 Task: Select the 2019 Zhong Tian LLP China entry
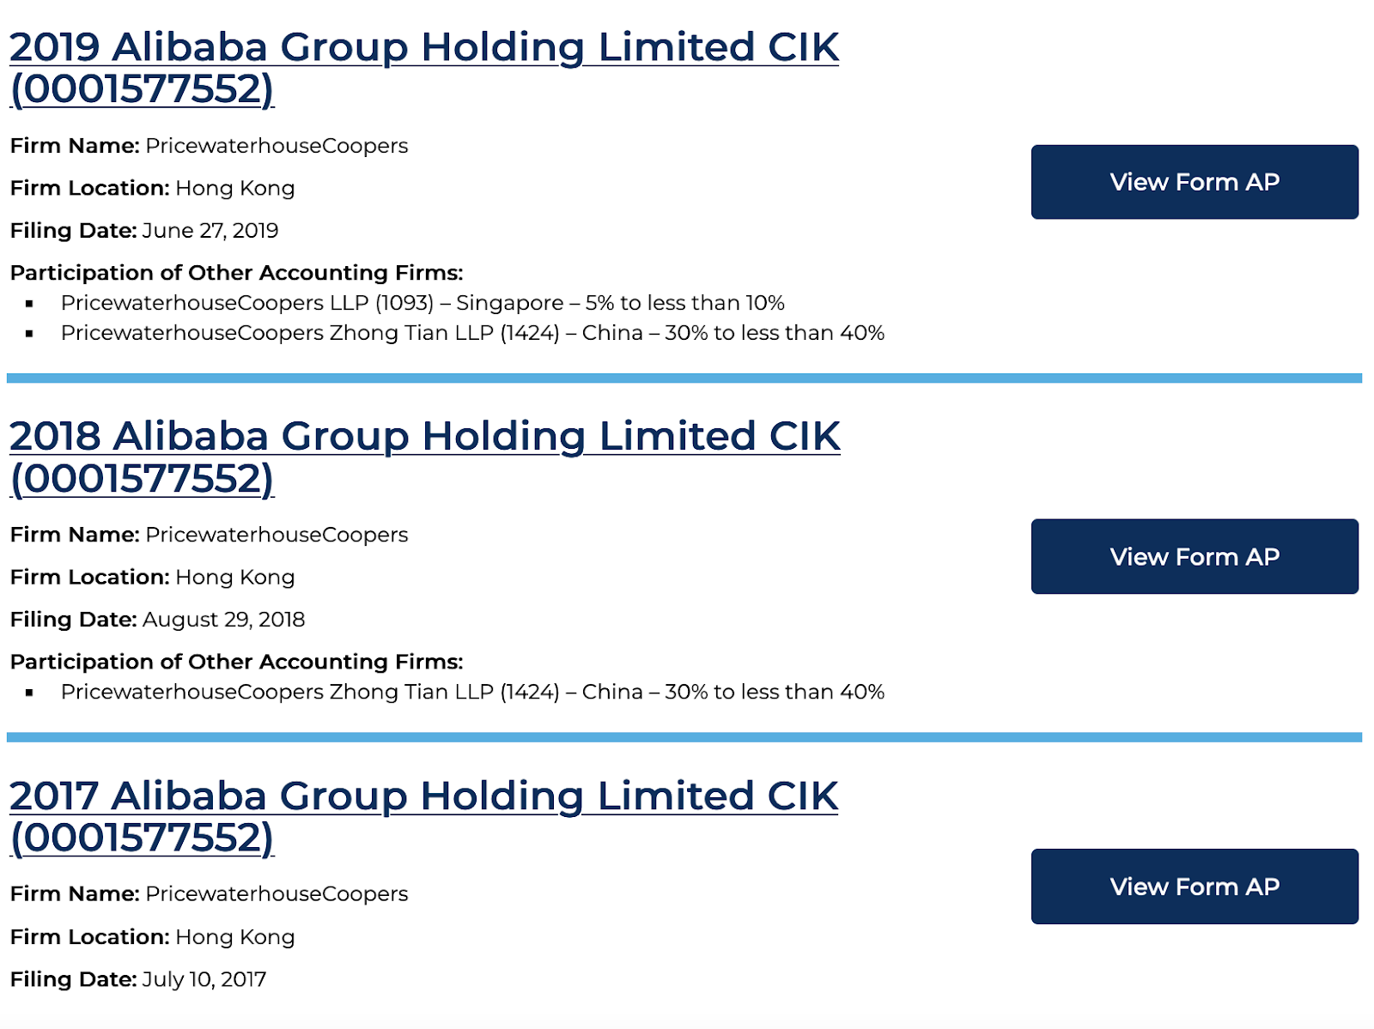472,333
